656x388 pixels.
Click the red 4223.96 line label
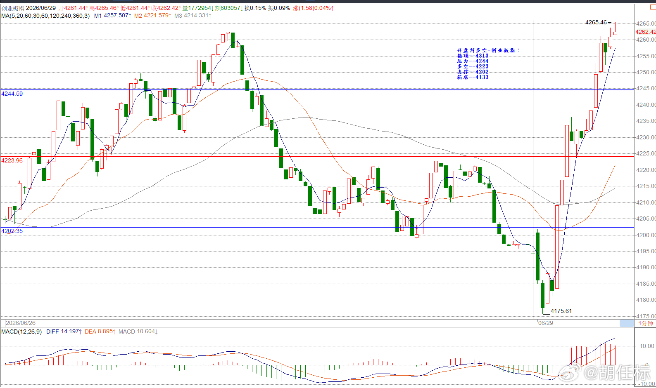pos(12,160)
